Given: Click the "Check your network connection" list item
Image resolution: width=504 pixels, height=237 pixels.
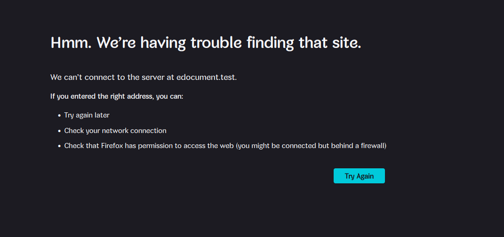Looking at the screenshot, I should [x=115, y=131].
